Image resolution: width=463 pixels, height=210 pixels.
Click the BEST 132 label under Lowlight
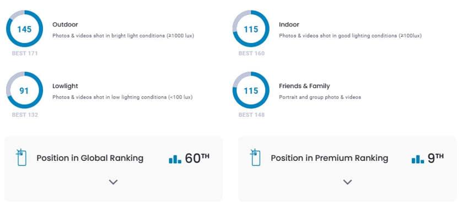point(25,115)
